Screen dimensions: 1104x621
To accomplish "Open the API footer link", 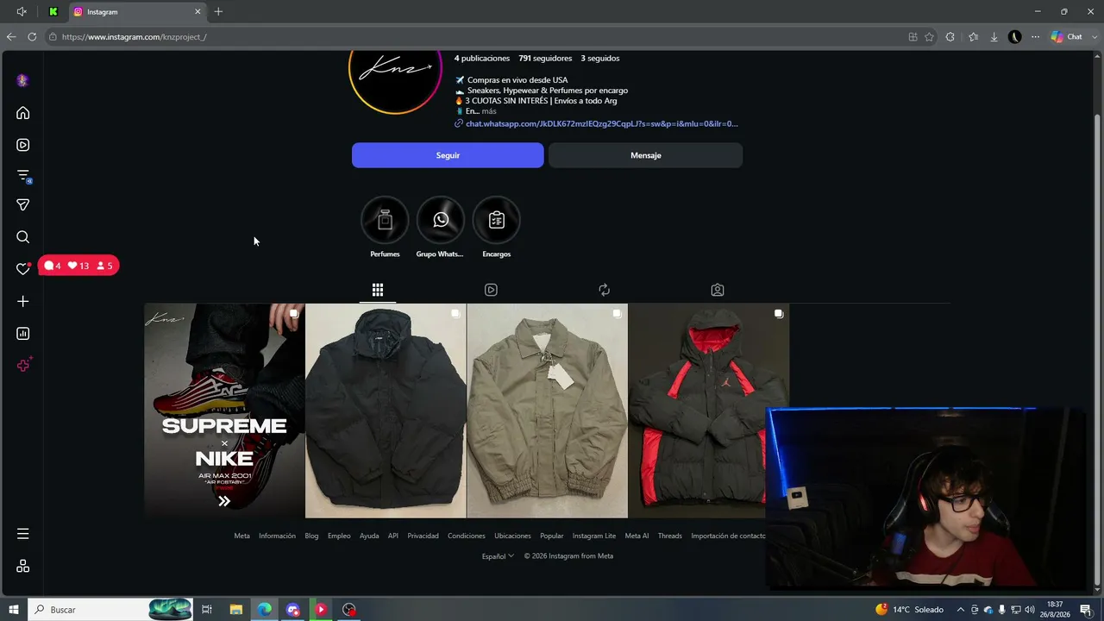I will coord(393,536).
